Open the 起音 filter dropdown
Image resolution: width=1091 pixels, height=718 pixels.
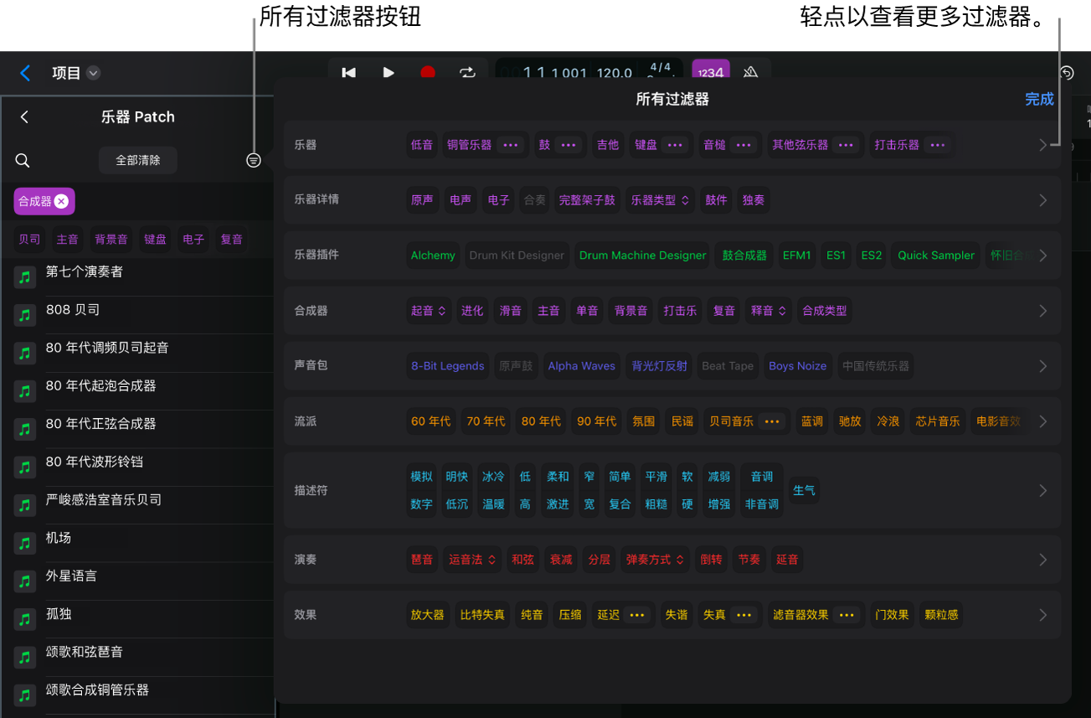428,311
